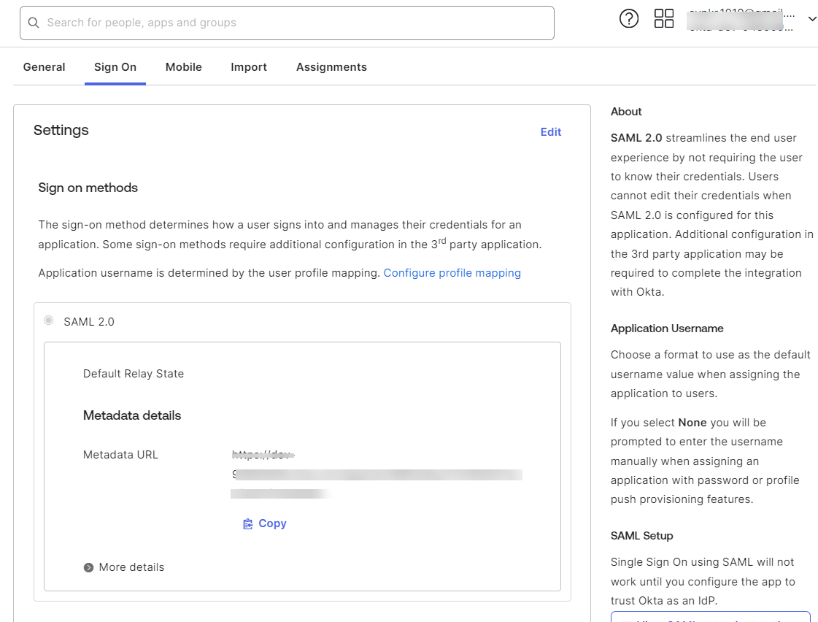Select the Sign On tab
Viewport: 818px width, 622px height.
click(x=115, y=67)
